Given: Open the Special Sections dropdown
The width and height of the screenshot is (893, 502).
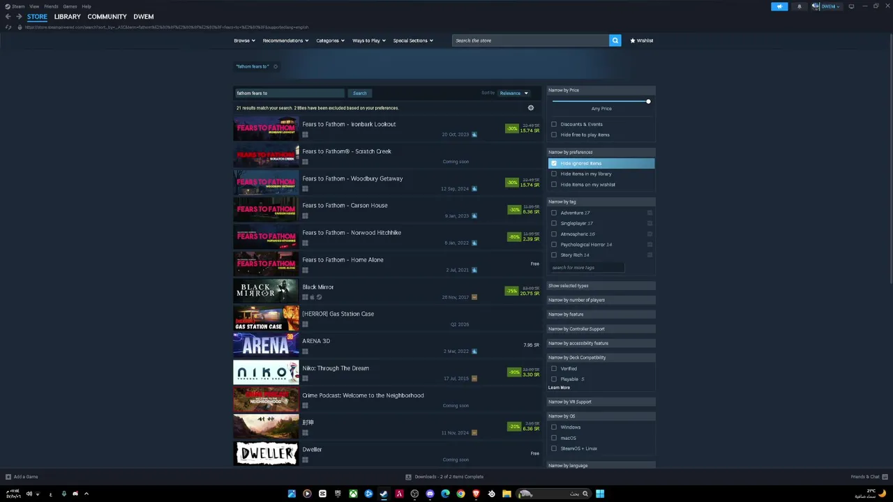Looking at the screenshot, I should pyautogui.click(x=413, y=40).
